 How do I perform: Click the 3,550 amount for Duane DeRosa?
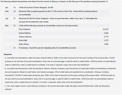106,33
